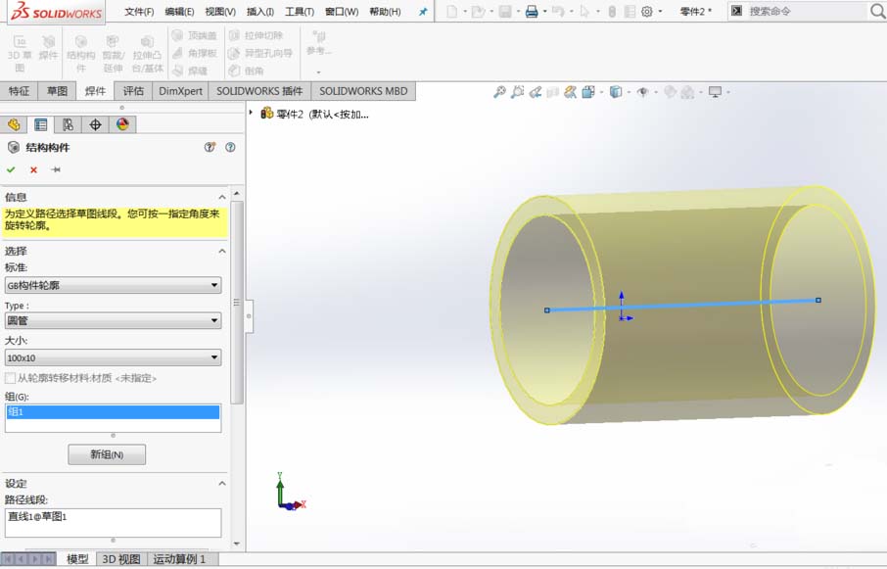Click the 新组(N) button
This screenshot has height=569, width=887.
click(x=107, y=454)
